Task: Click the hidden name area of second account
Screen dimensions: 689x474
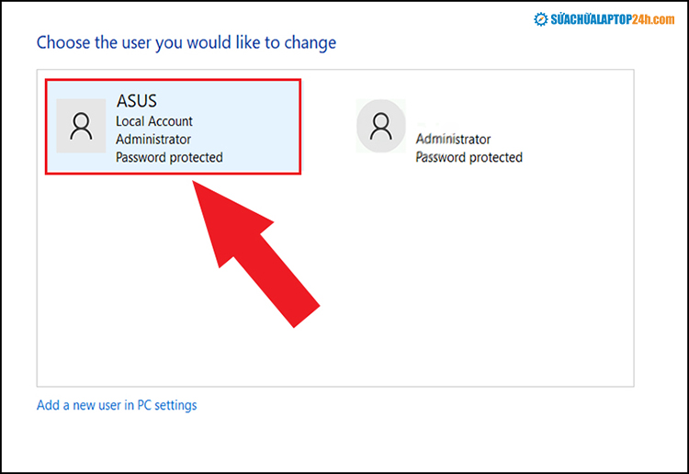Action: click(439, 123)
